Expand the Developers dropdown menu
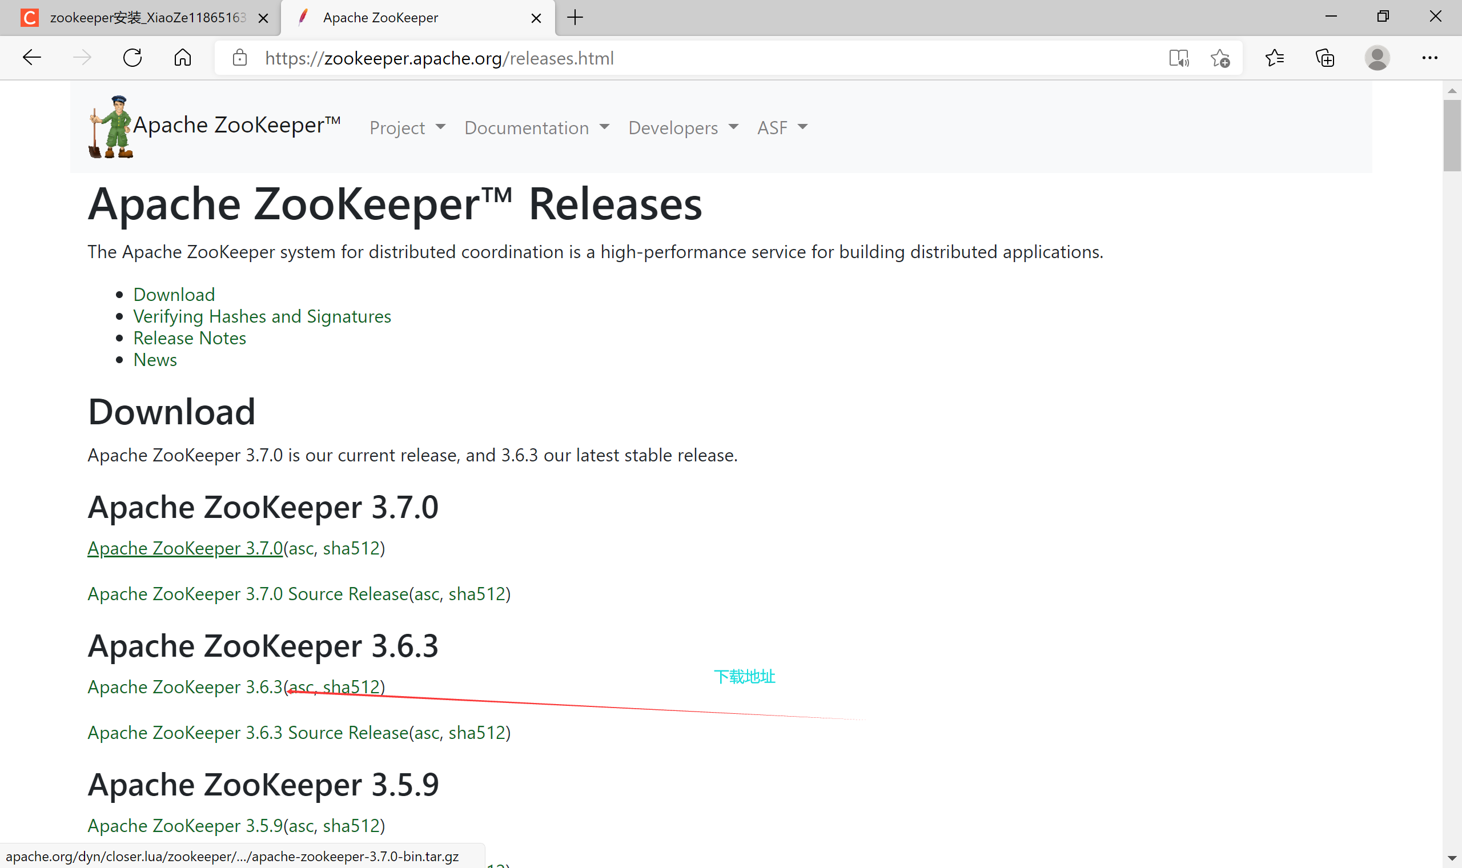This screenshot has height=868, width=1462. click(683, 127)
